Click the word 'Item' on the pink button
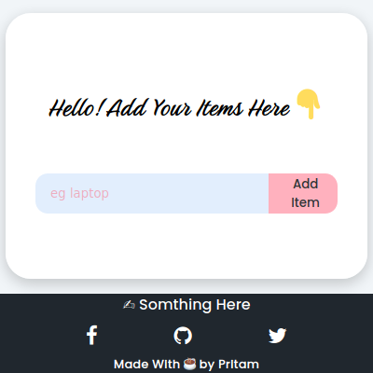This screenshot has width=373, height=373. tap(305, 202)
